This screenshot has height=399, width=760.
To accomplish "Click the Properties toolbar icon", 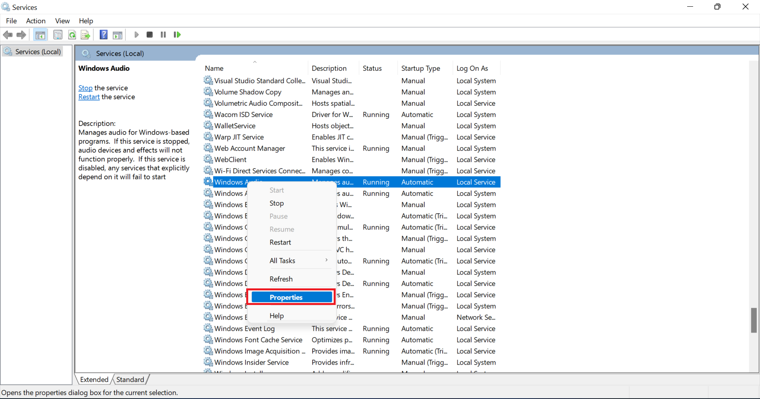I will click(x=58, y=35).
